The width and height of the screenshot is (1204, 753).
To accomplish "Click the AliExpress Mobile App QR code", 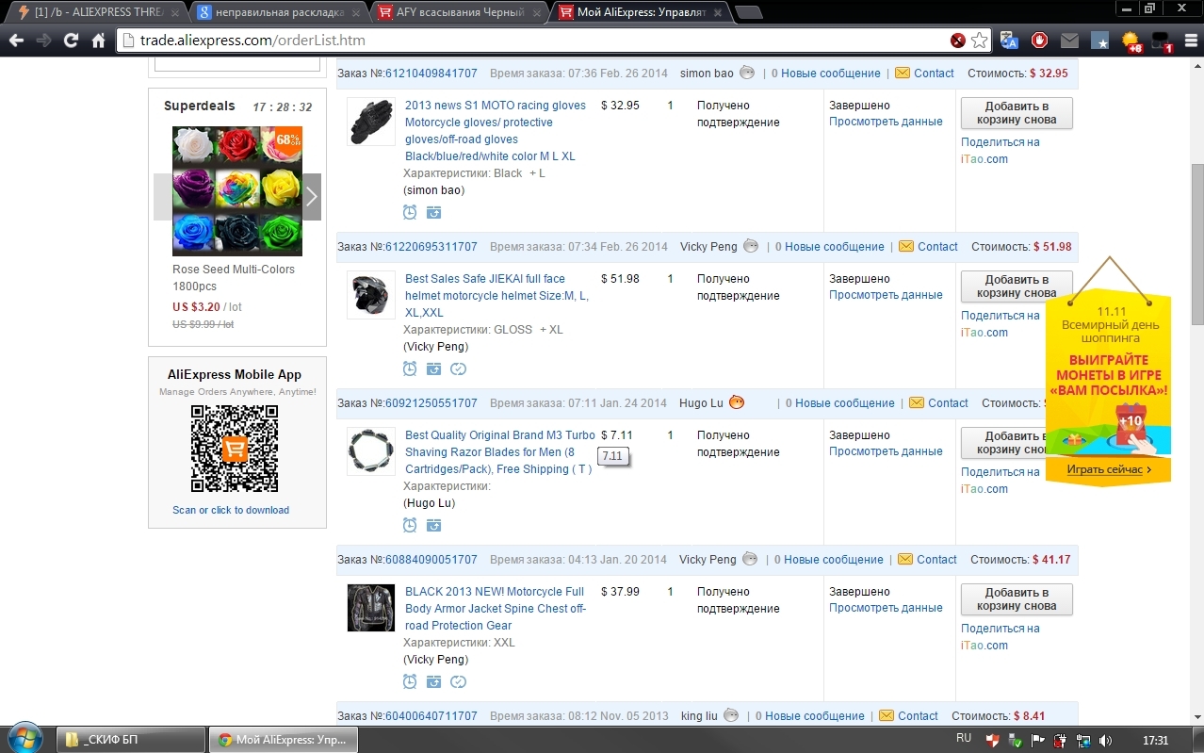I will pyautogui.click(x=235, y=449).
